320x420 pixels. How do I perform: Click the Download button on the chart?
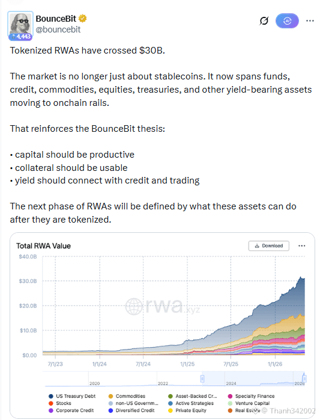[x=269, y=246]
